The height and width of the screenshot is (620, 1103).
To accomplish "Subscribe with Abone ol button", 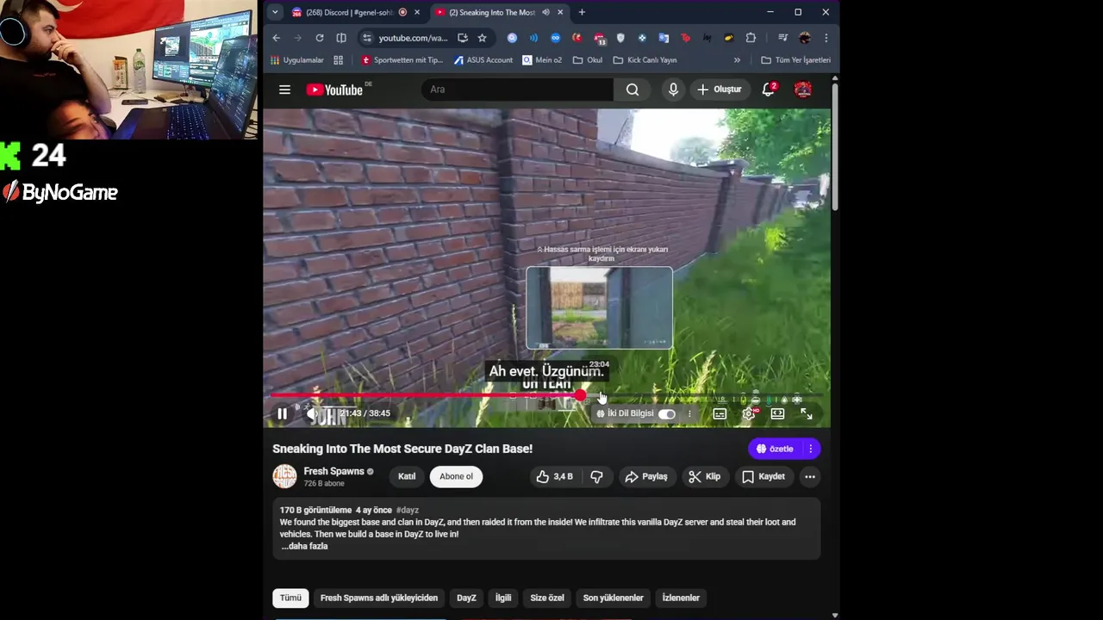I will pyautogui.click(x=456, y=476).
